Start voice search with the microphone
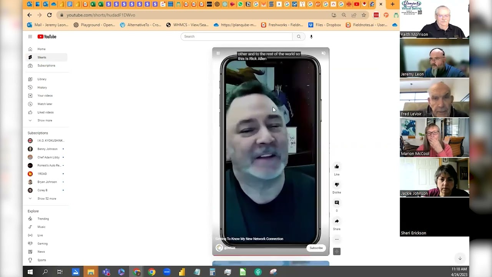Image resolution: width=492 pixels, height=277 pixels. click(x=311, y=37)
